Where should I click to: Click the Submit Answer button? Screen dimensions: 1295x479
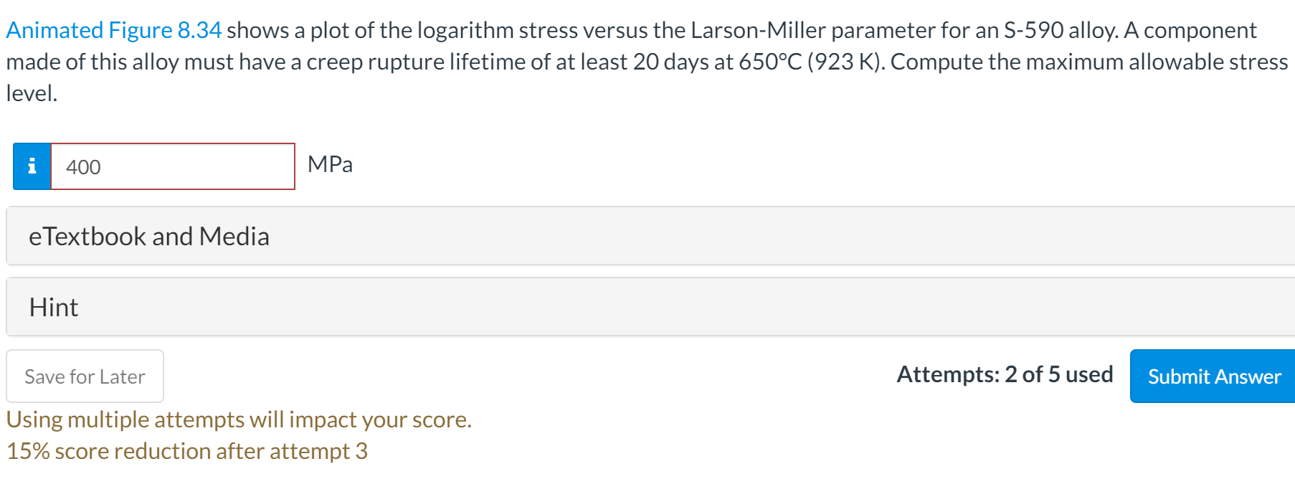coord(1213,376)
